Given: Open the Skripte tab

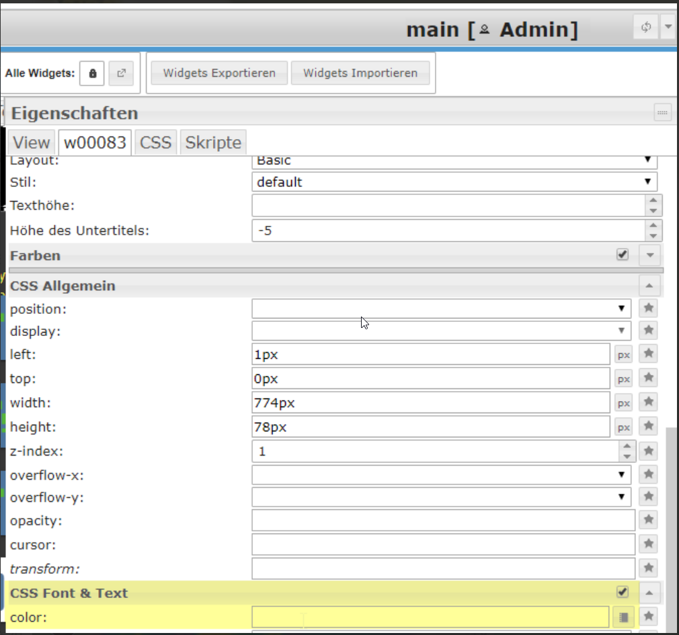Looking at the screenshot, I should click(213, 142).
